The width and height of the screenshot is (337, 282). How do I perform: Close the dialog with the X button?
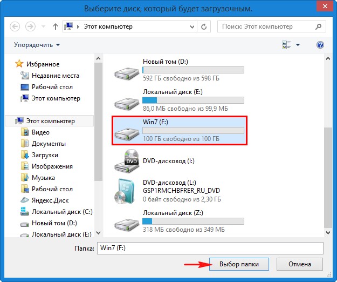(x=325, y=6)
